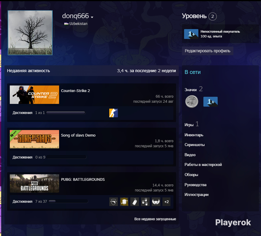Open Руководства from the sidebar
This screenshot has width=261, height=236.
(x=195, y=185)
